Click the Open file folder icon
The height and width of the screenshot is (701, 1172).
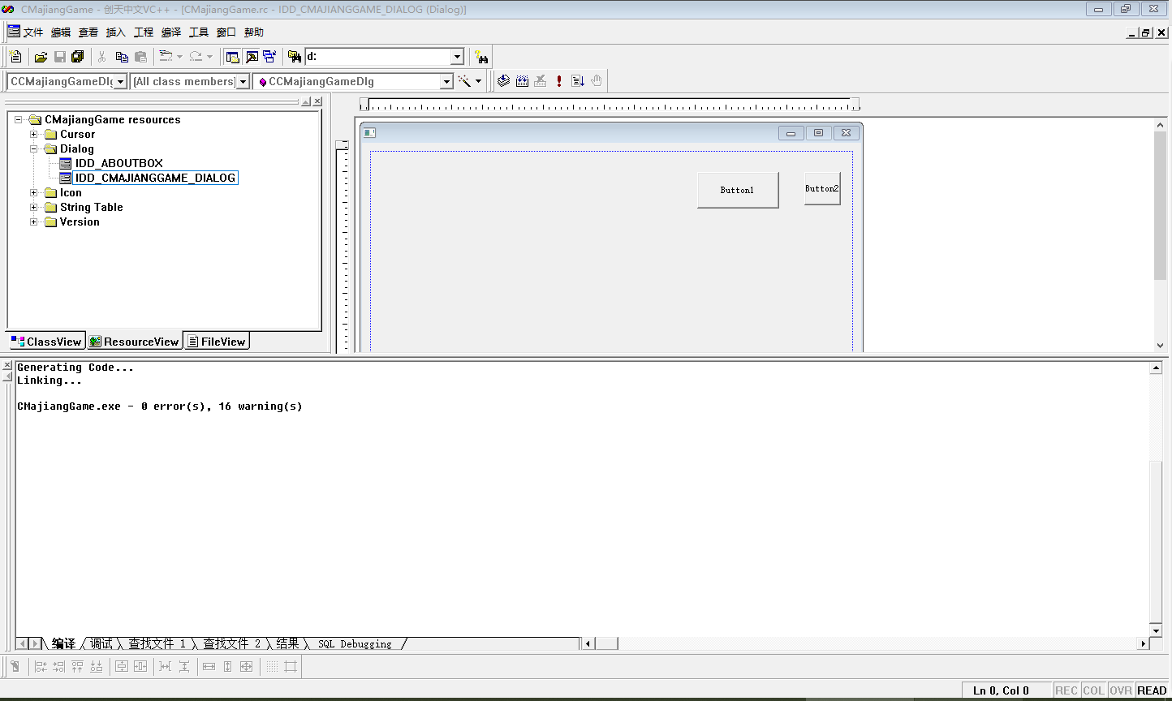coord(41,57)
